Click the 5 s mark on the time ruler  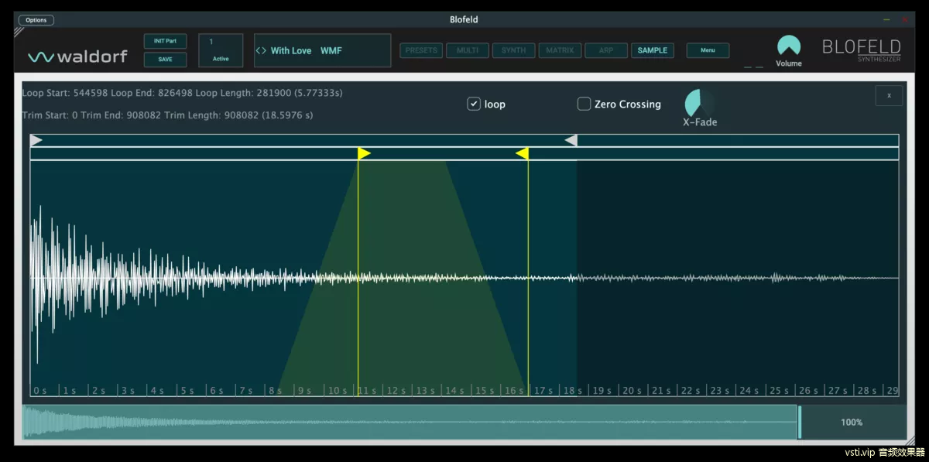187,391
